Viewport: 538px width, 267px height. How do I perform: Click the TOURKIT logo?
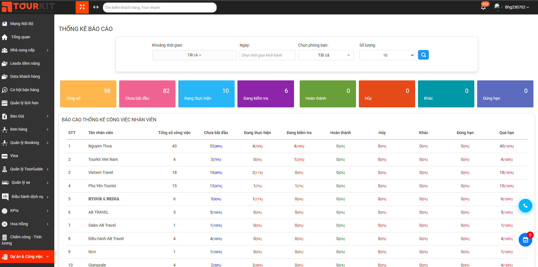point(28,7)
